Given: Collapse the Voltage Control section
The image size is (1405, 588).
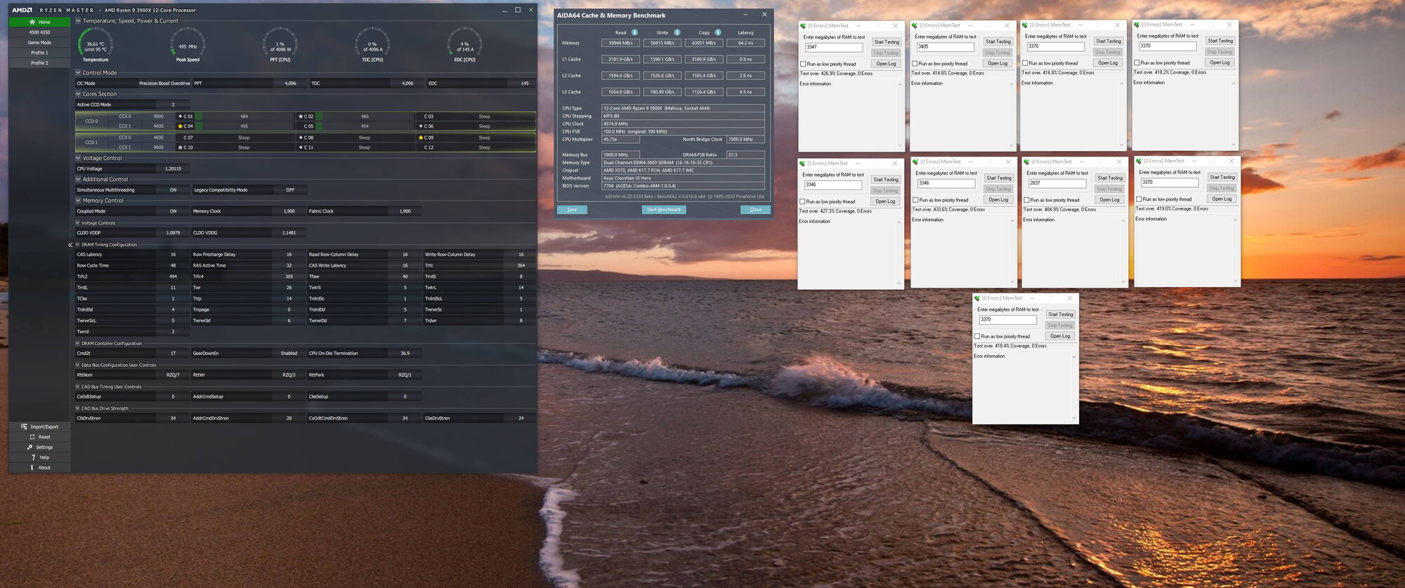Looking at the screenshot, I should point(78,158).
